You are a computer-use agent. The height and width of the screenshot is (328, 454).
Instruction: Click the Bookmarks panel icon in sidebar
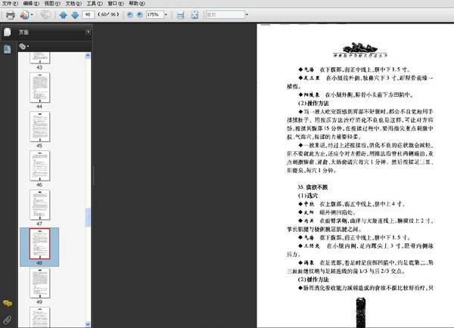tap(8, 49)
